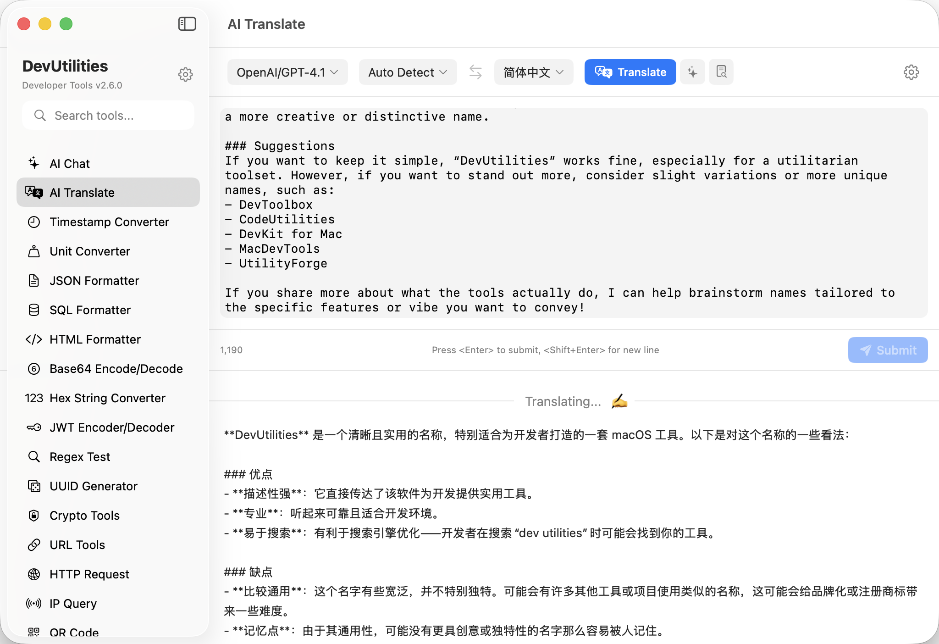Click the Submit button
Image resolution: width=939 pixels, height=644 pixels.
(x=888, y=350)
